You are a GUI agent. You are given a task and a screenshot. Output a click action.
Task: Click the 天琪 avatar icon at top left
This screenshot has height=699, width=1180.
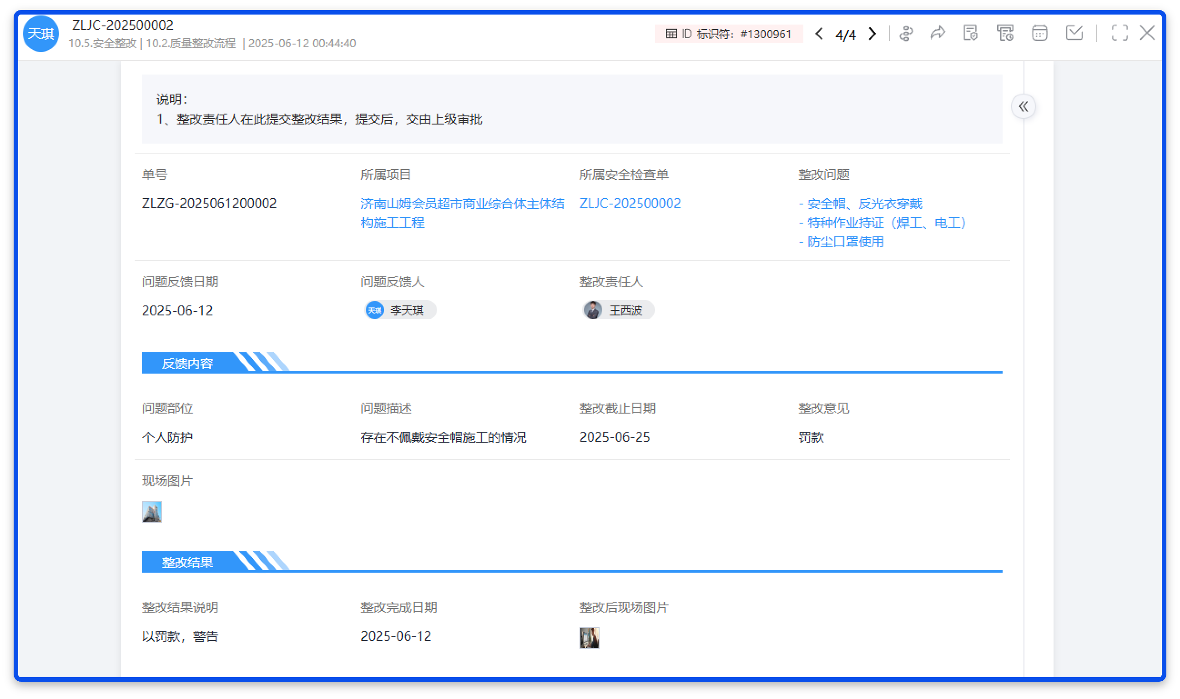(40, 34)
